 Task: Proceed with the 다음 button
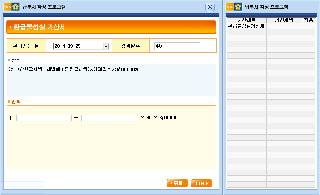[x=201, y=183]
